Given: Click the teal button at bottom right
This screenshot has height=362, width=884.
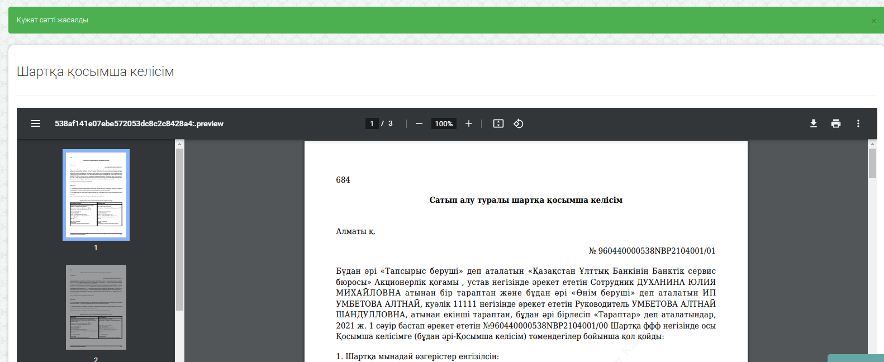Looking at the screenshot, I should [855, 358].
